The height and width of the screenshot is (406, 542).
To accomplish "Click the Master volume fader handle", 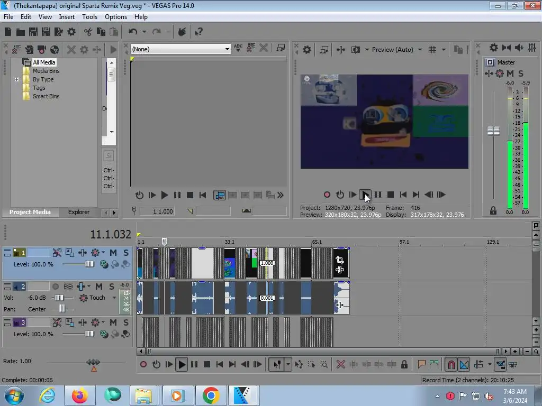I will pos(493,131).
